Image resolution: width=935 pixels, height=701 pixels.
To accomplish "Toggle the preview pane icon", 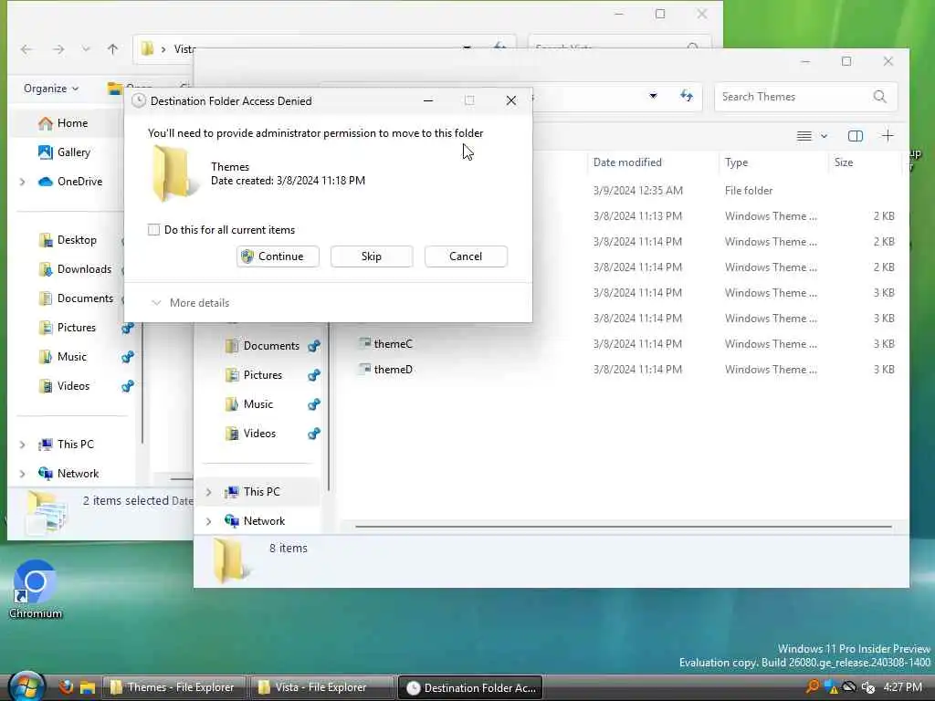I will click(x=855, y=137).
